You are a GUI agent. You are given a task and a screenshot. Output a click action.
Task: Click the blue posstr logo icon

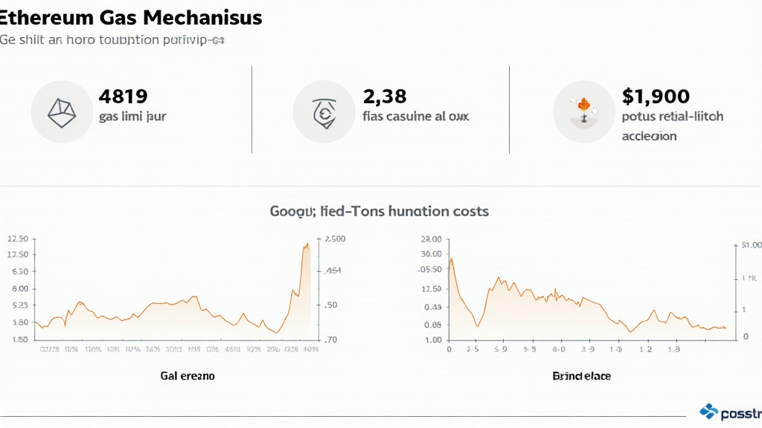coord(709,411)
